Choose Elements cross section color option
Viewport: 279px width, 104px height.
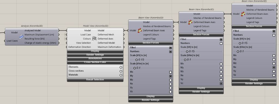tap(121, 67)
